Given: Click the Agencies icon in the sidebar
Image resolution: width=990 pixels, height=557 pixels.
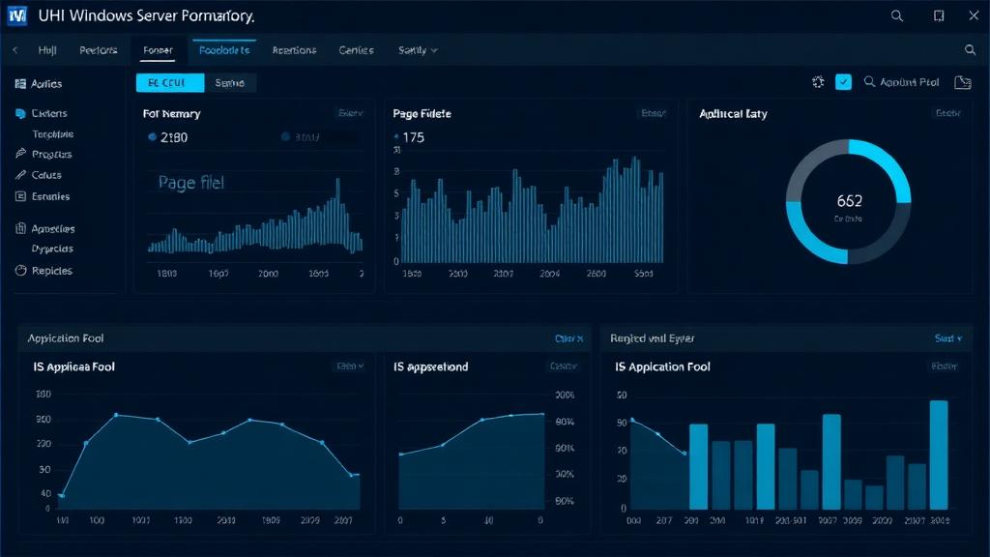Looking at the screenshot, I should pyautogui.click(x=19, y=228).
